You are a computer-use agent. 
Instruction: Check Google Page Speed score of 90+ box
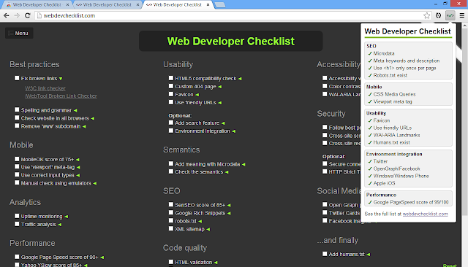click(17, 257)
